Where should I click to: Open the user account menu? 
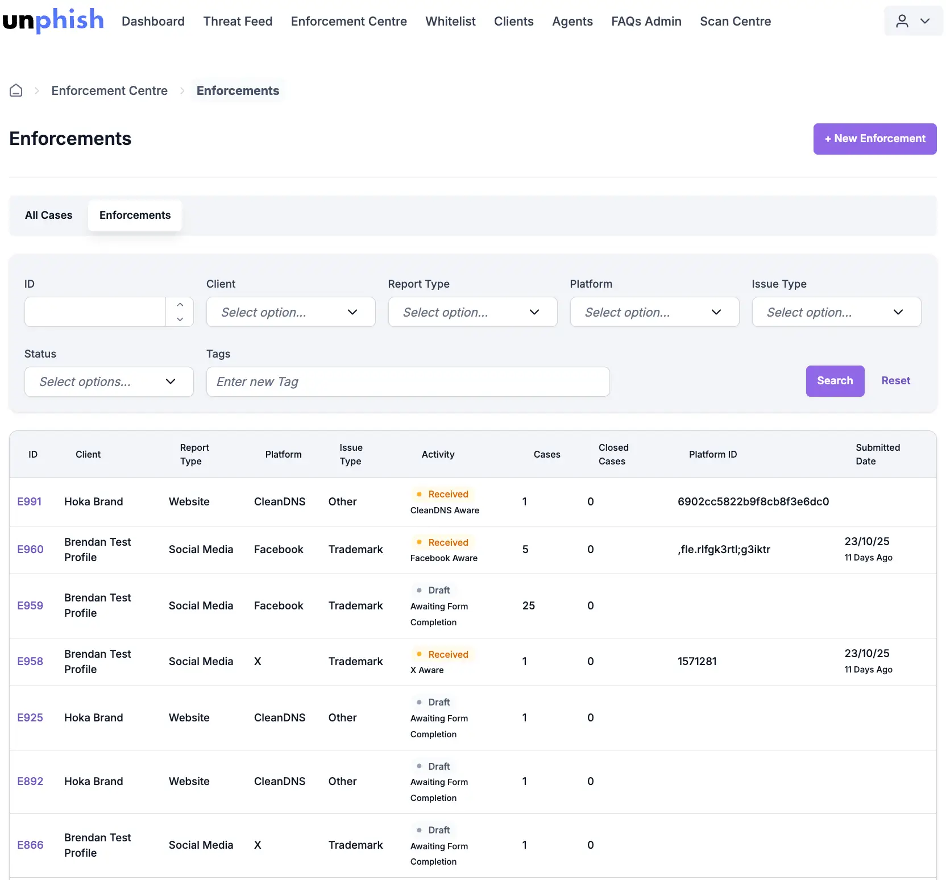912,22
